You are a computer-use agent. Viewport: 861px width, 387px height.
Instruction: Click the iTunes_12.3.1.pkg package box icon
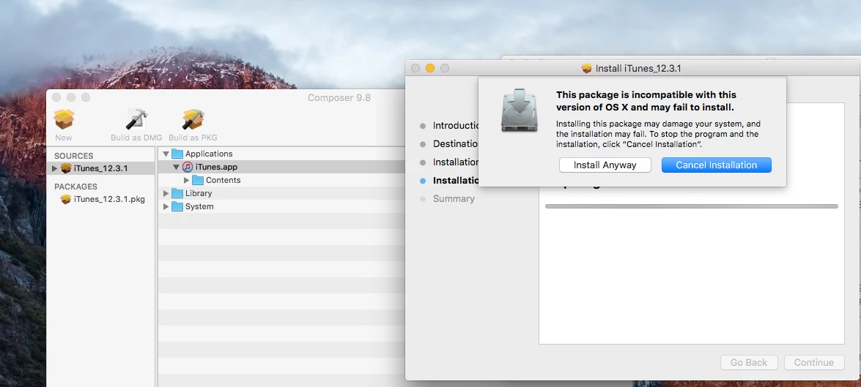66,199
